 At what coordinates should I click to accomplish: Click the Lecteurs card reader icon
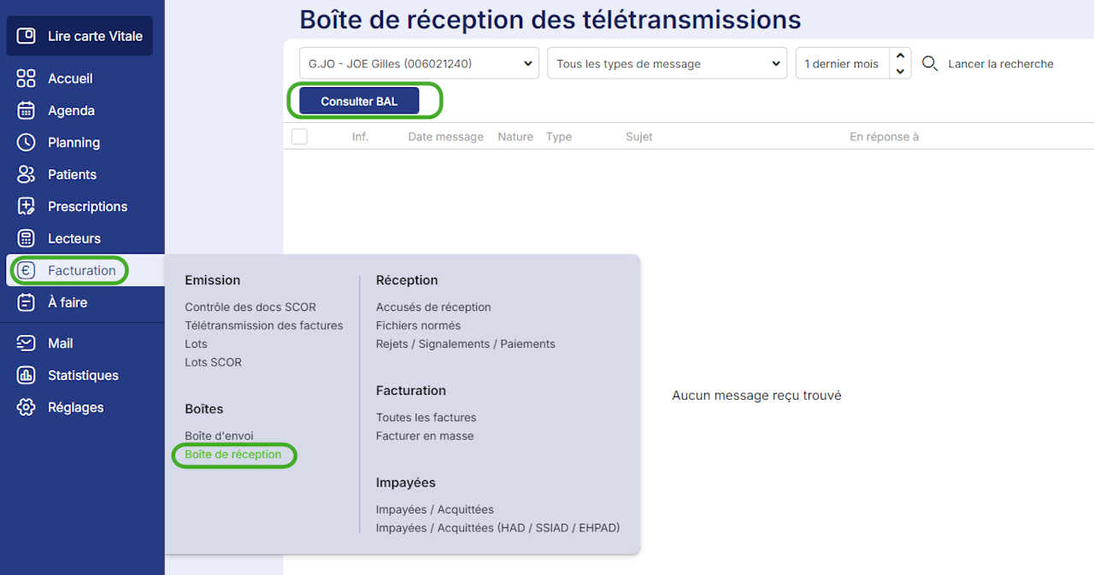point(26,238)
